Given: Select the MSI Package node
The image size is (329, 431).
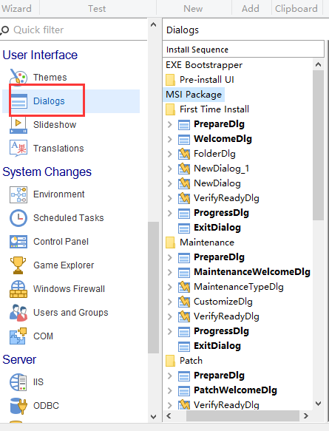Looking at the screenshot, I should coord(194,95).
